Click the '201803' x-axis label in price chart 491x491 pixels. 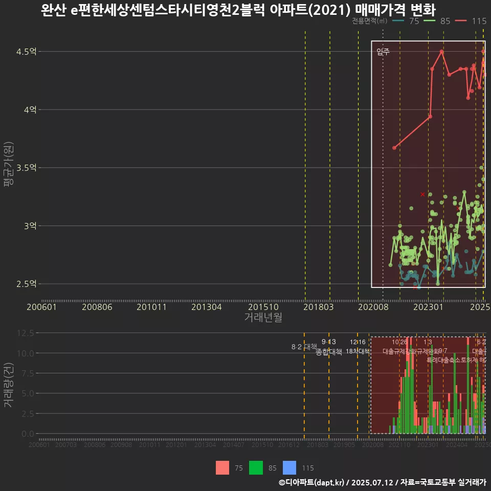pyautogui.click(x=319, y=307)
